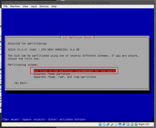
Task: Click the hard disk activity icon in status bar
Action: [100, 124]
